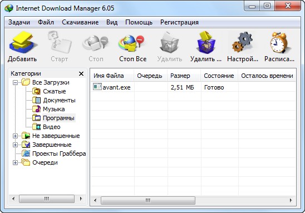Screen dimensions: 305x213
Task: Select the Сжатые category label
Action: (x=55, y=91)
